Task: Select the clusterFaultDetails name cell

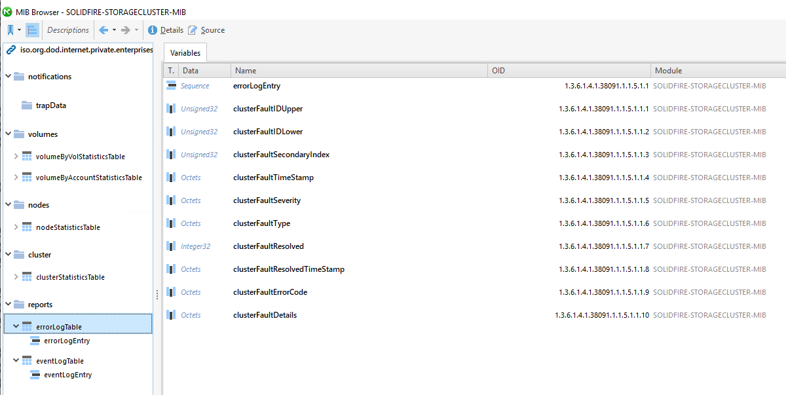Action: (265, 315)
